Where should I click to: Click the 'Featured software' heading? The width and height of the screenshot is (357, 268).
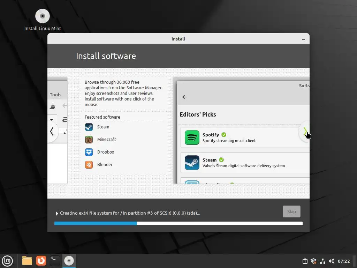click(102, 117)
